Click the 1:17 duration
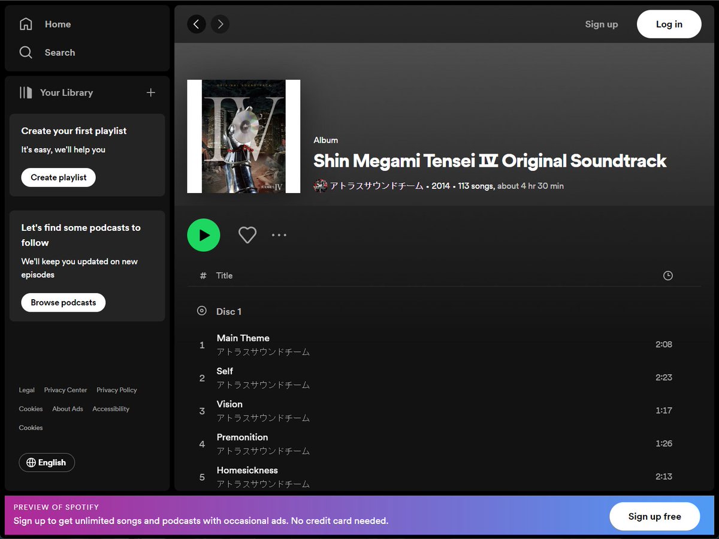 (x=664, y=410)
